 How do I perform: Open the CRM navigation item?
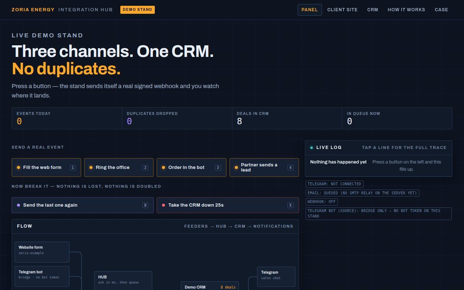pyautogui.click(x=373, y=10)
